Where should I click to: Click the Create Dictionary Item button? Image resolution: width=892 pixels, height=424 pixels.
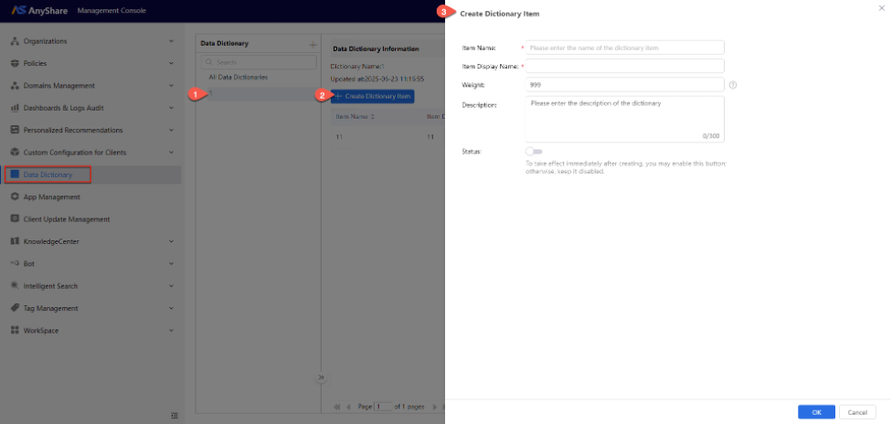click(373, 96)
